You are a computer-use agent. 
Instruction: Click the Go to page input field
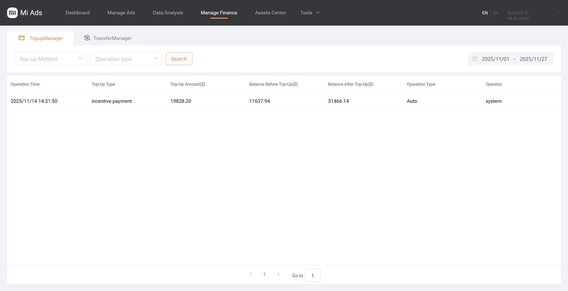tap(312, 275)
